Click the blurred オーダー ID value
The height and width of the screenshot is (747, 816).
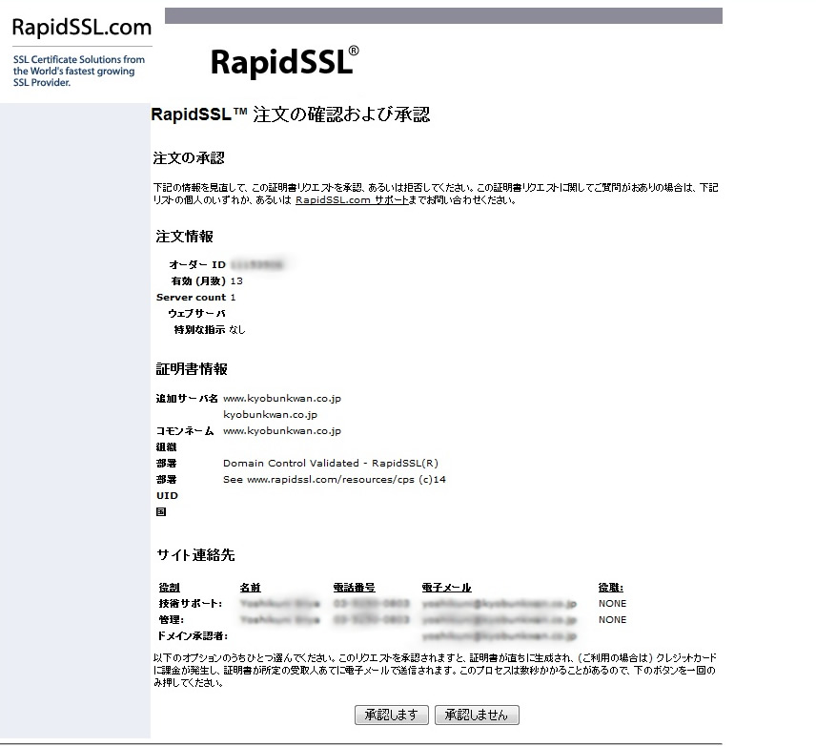[x=258, y=264]
